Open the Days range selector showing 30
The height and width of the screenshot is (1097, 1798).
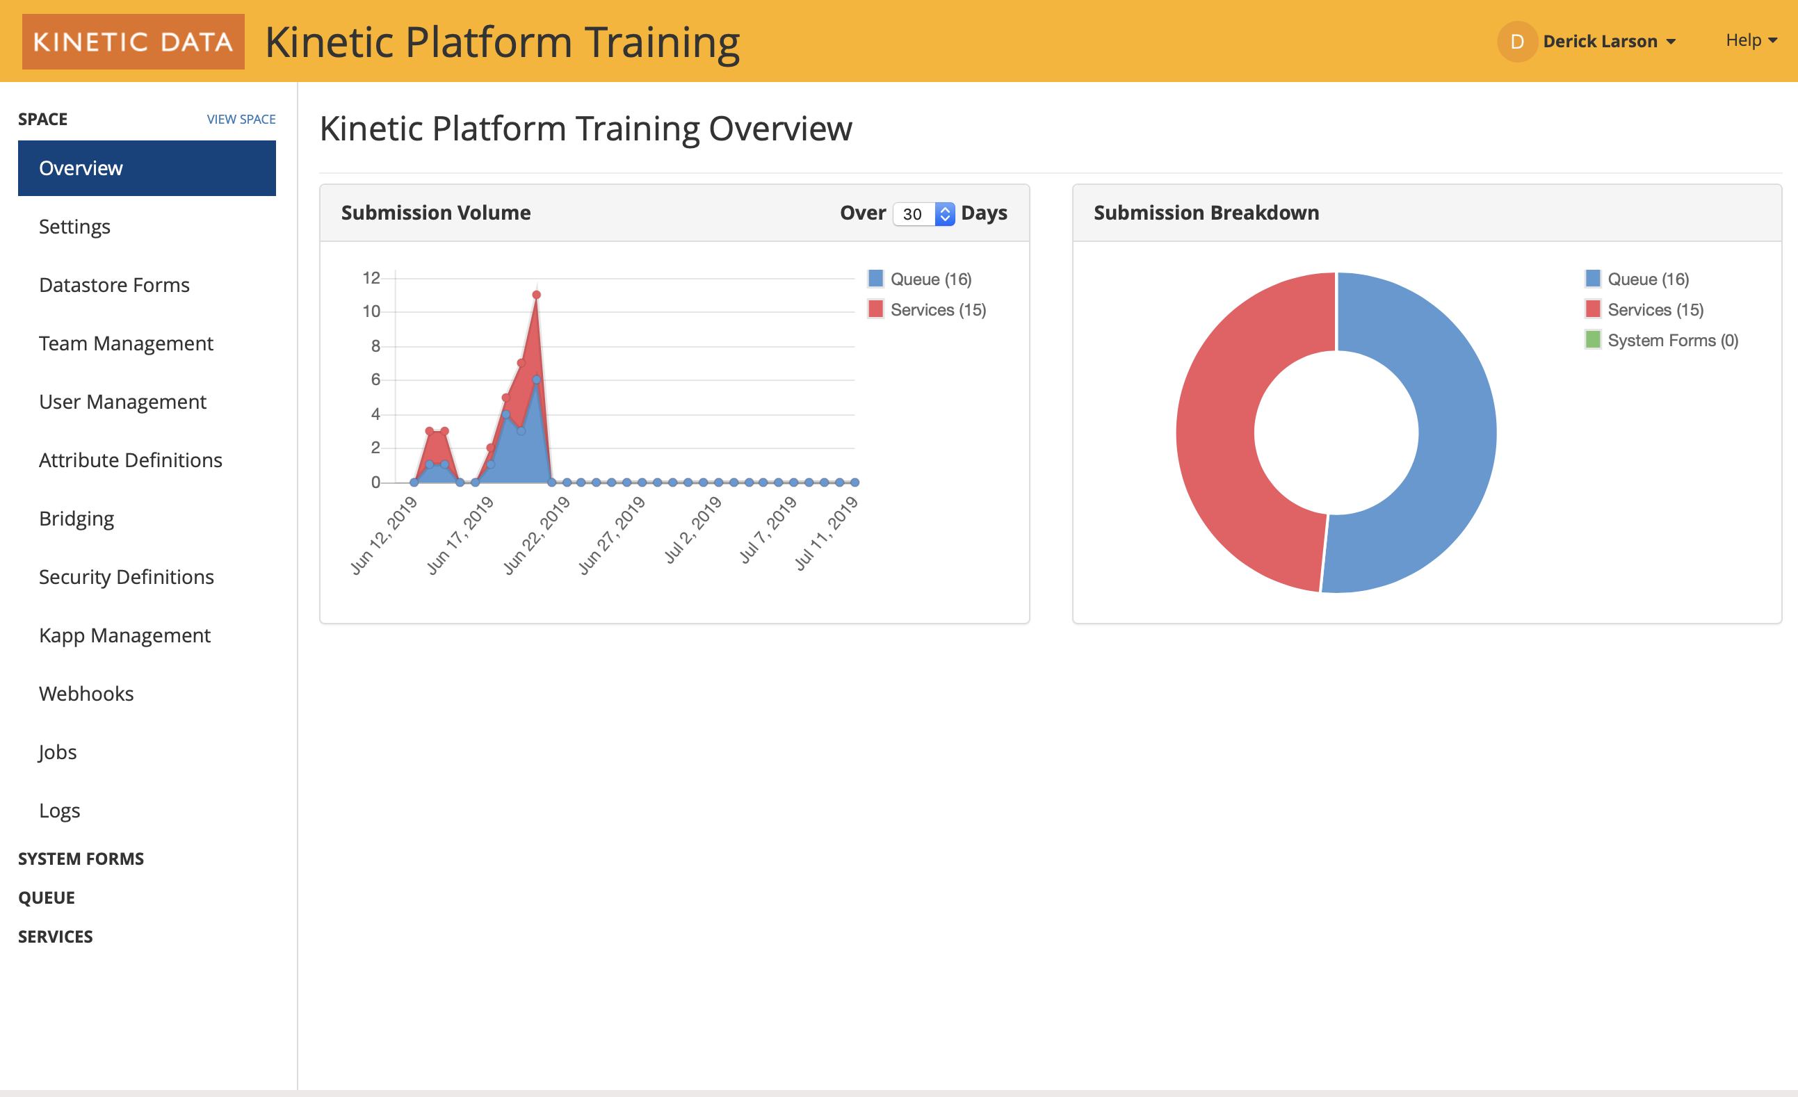point(923,213)
